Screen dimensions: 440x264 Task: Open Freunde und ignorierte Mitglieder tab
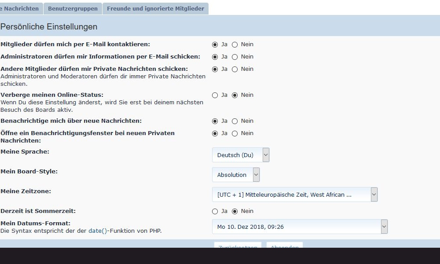click(155, 8)
